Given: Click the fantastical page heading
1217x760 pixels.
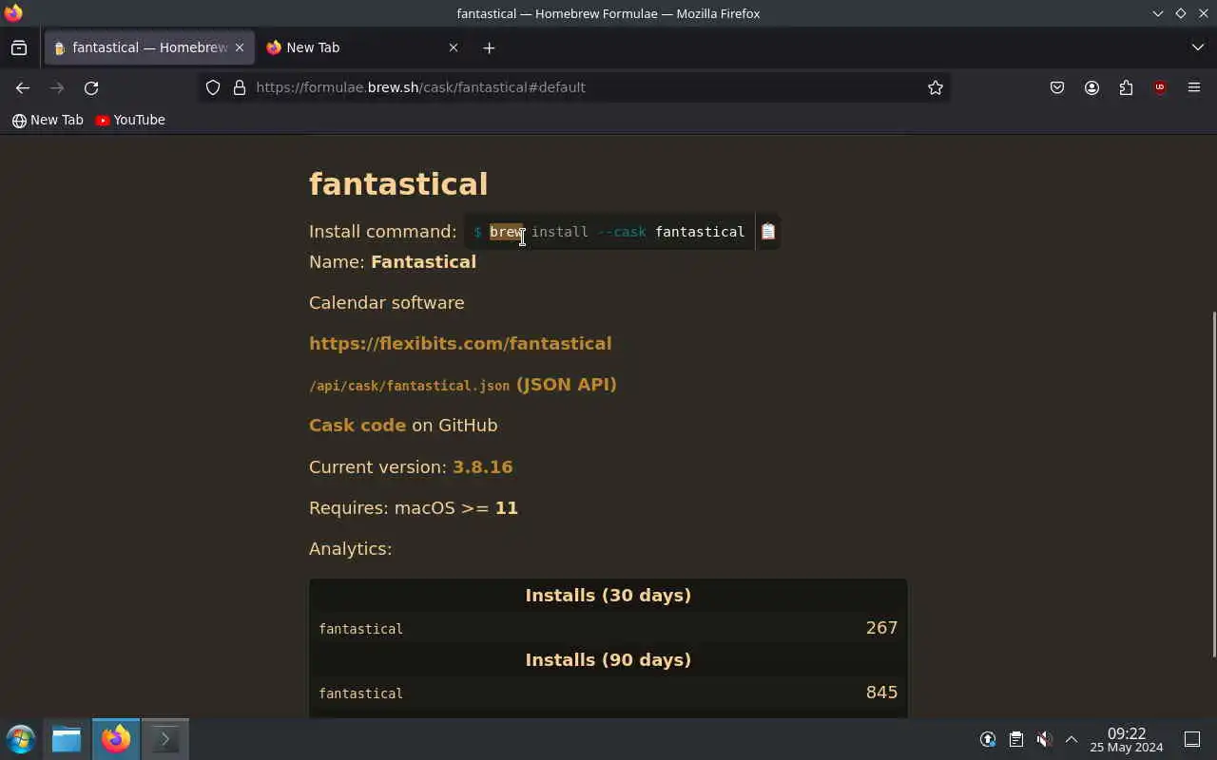Looking at the screenshot, I should click(x=398, y=183).
